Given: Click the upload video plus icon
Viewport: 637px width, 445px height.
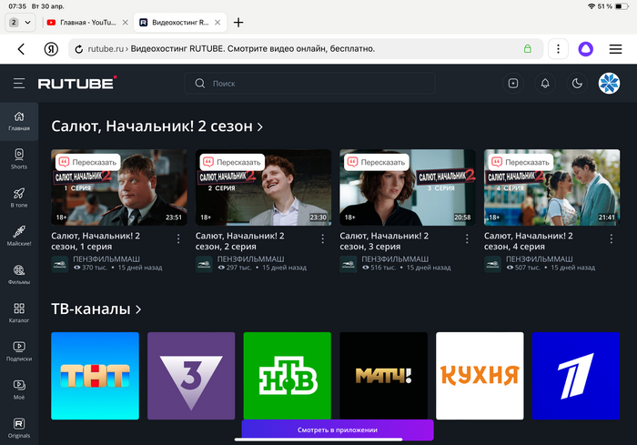Looking at the screenshot, I should 513,84.
